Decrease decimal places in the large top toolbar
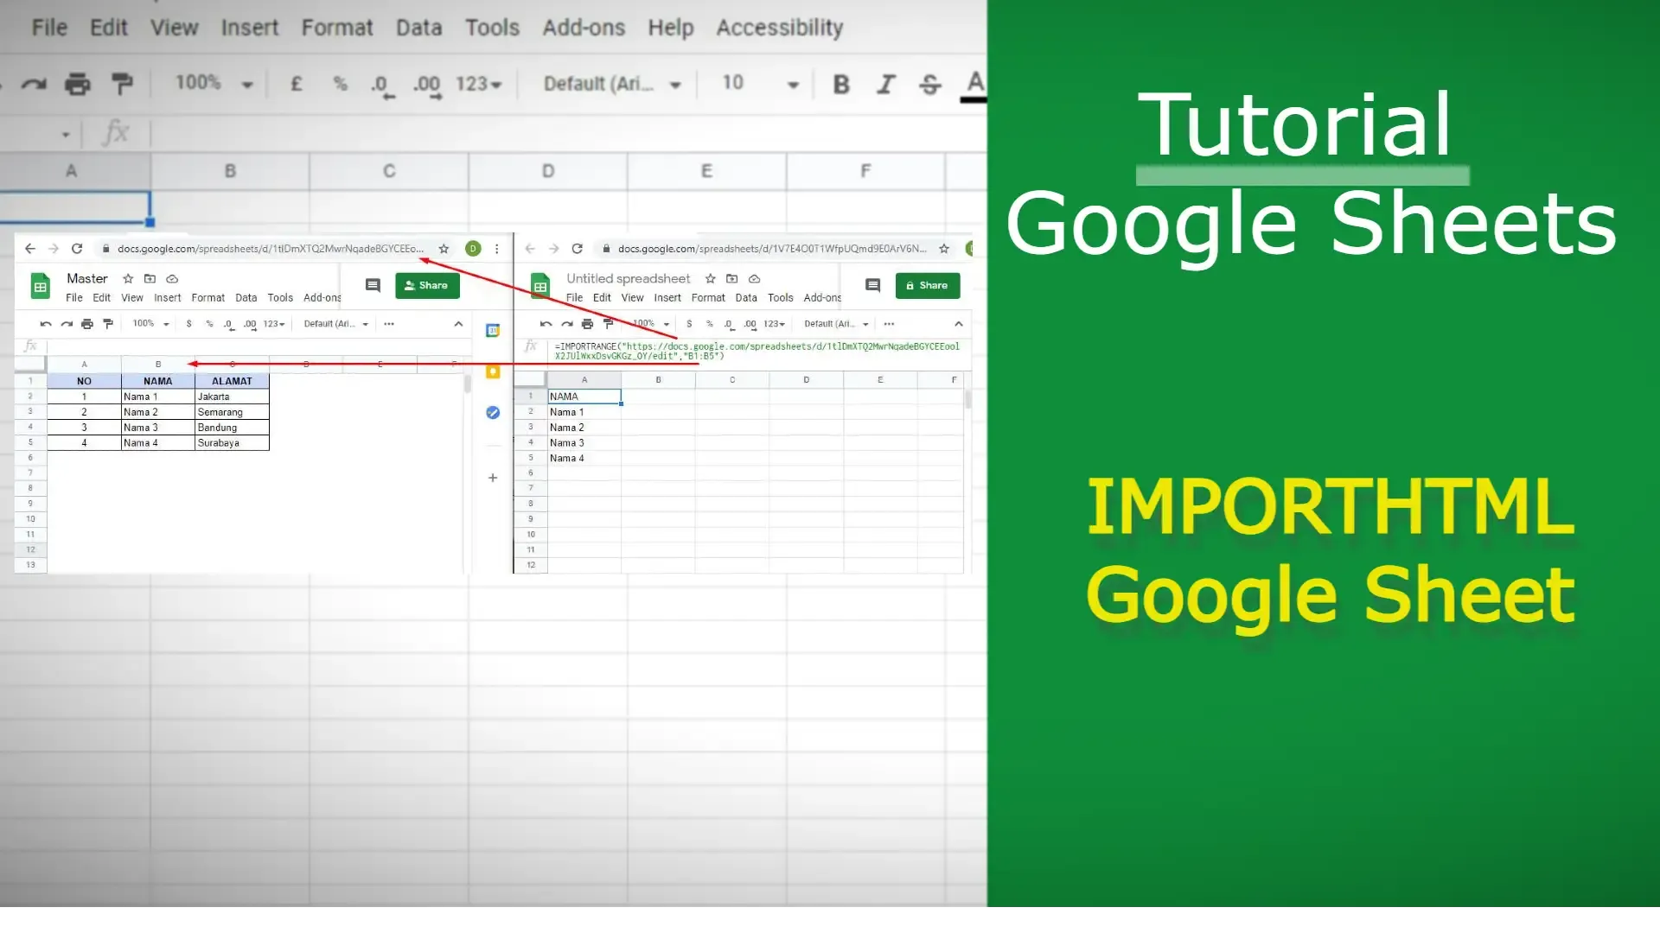Viewport: 1660px width, 933px height. (381, 85)
